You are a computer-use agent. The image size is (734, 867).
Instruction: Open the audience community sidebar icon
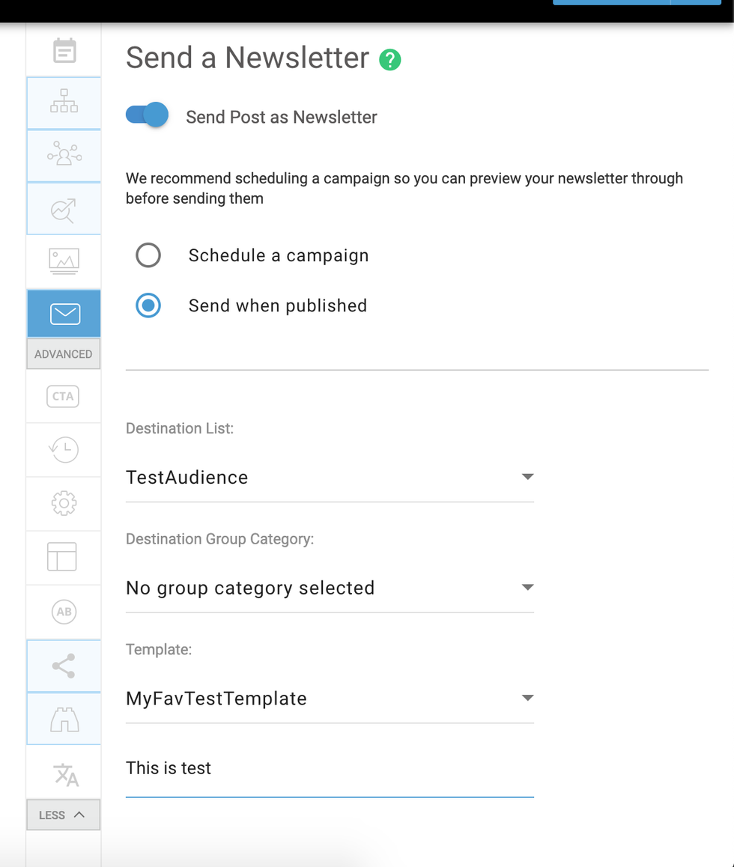coord(64,155)
